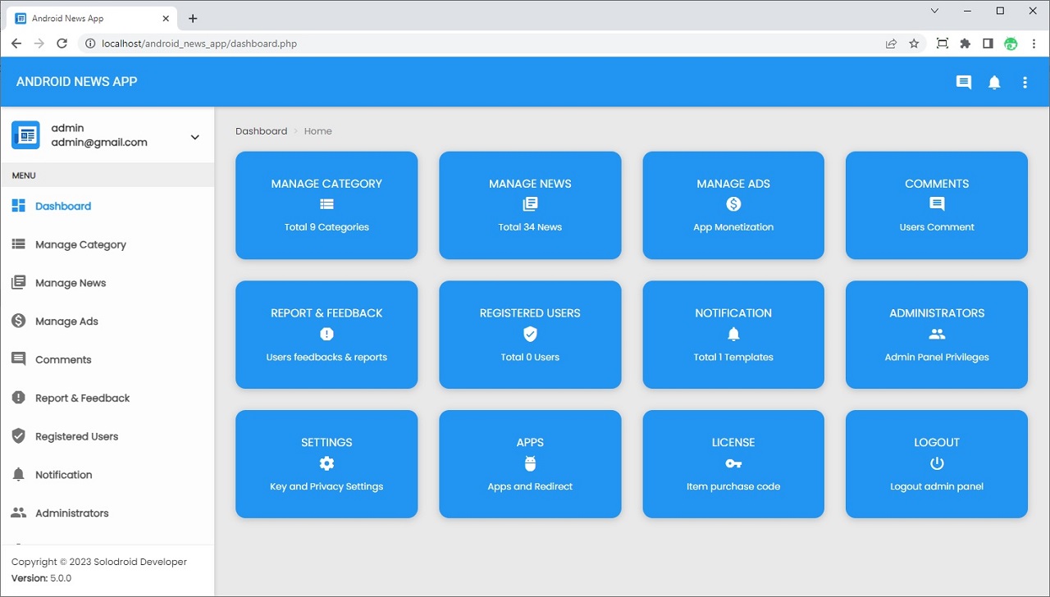Screen dimensions: 1050x597
Task: Open the MANAGE ADS card title
Action: click(x=733, y=184)
